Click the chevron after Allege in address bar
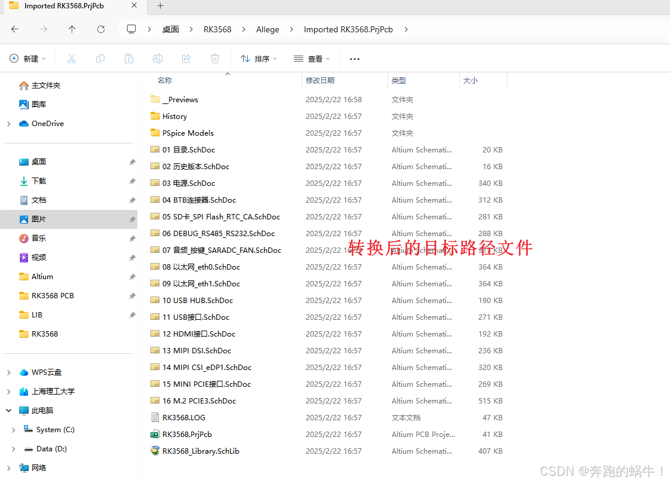The height and width of the screenshot is (483, 670). [291, 29]
